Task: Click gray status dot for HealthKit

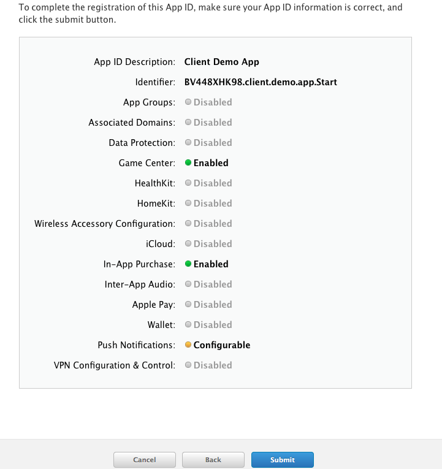Action: coord(188,183)
